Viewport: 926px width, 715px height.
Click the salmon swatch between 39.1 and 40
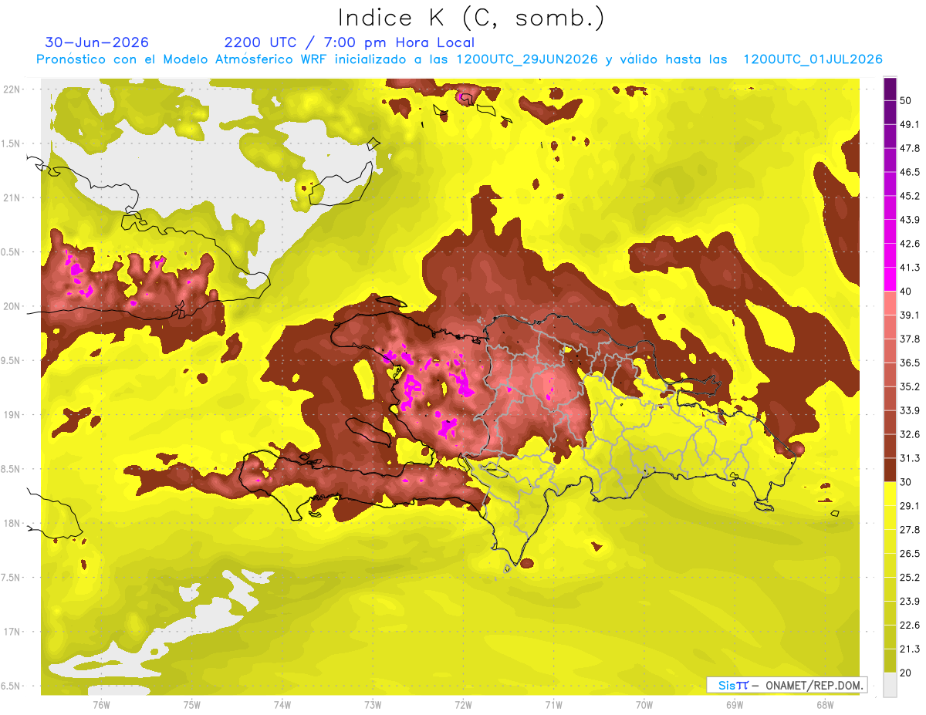coord(890,303)
